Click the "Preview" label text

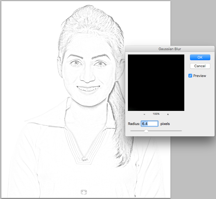pos(199,76)
